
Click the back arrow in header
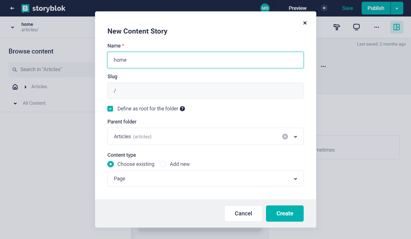pos(12,8)
